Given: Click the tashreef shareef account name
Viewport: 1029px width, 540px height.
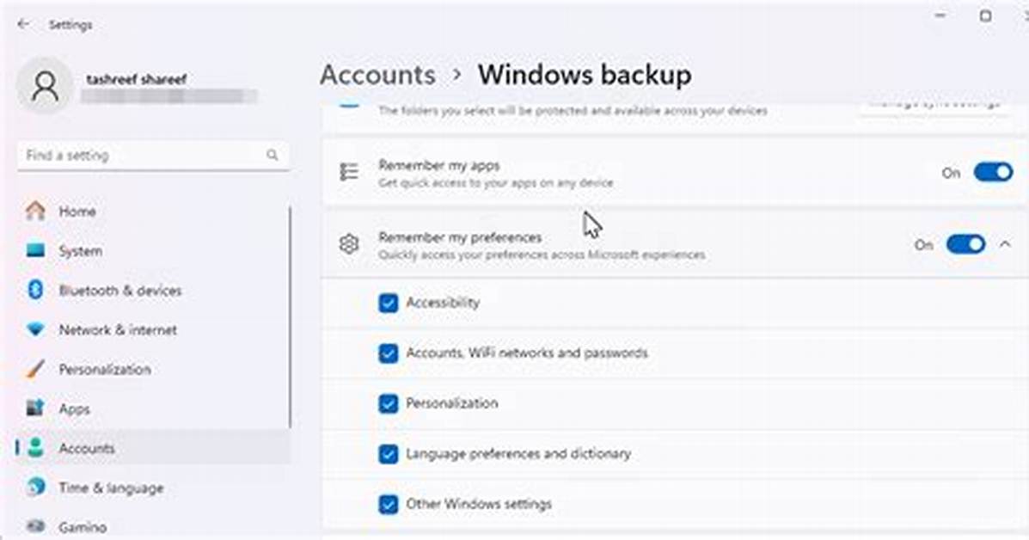Looking at the screenshot, I should [137, 79].
